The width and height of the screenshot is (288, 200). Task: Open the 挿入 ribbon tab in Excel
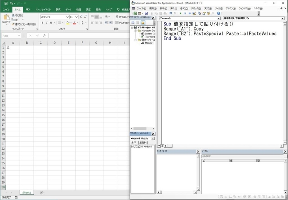coord(28,10)
